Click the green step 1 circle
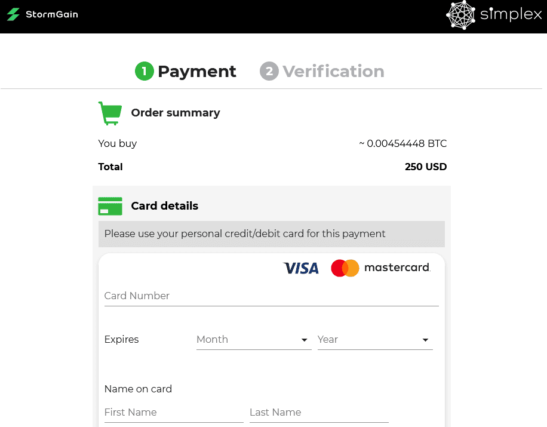This screenshot has width=547, height=427. [144, 71]
